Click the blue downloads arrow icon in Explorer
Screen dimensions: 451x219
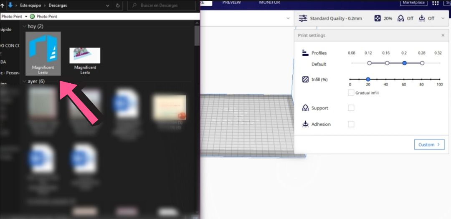tap(10, 5)
